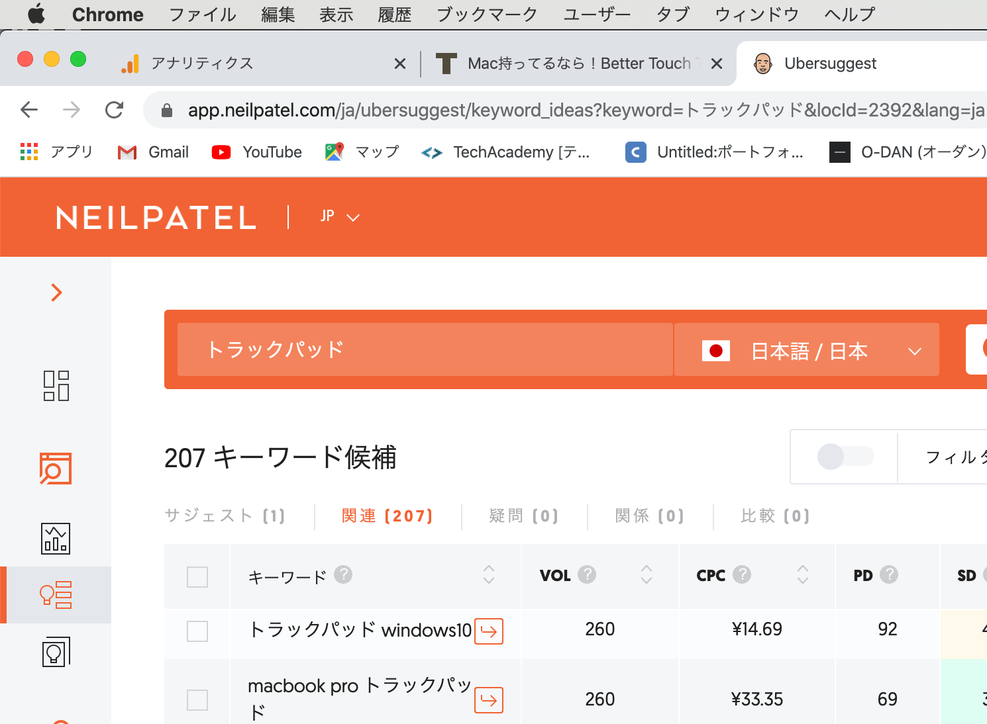
Task: Open the アプリ bookmarks shortcut
Action: 56,152
